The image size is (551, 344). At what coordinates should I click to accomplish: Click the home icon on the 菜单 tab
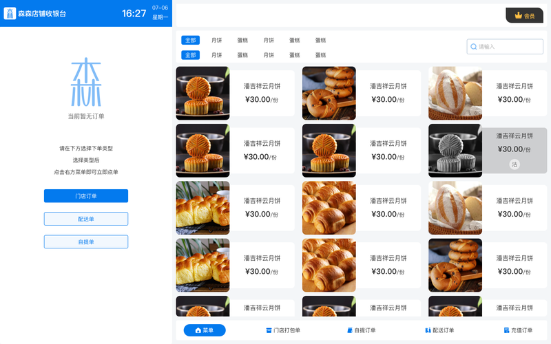(x=198, y=330)
